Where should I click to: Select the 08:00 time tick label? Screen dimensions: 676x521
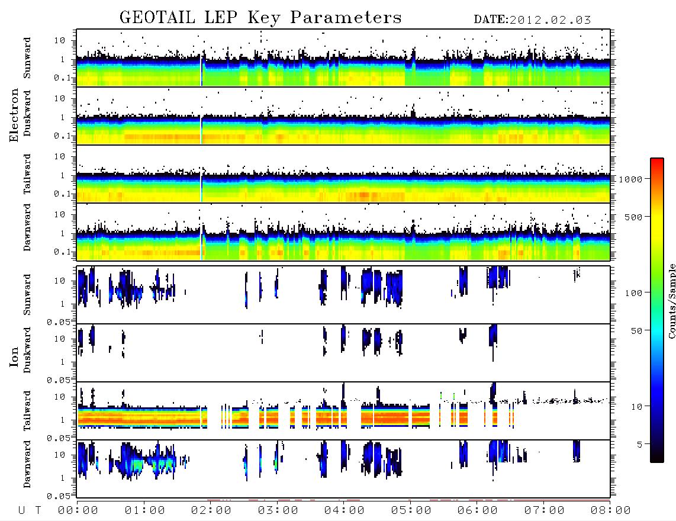[x=611, y=511]
